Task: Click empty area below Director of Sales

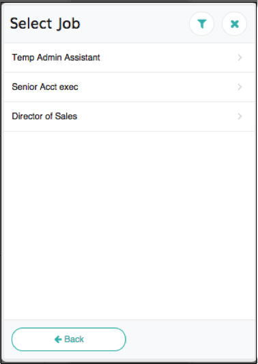Action: tap(129, 225)
